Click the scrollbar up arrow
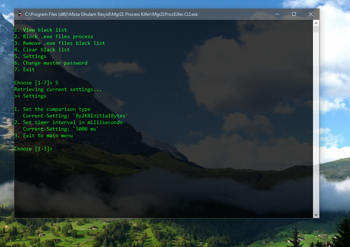 [316, 23]
